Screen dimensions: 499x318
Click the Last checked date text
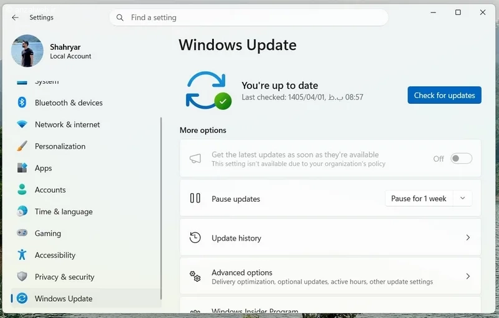tap(303, 97)
